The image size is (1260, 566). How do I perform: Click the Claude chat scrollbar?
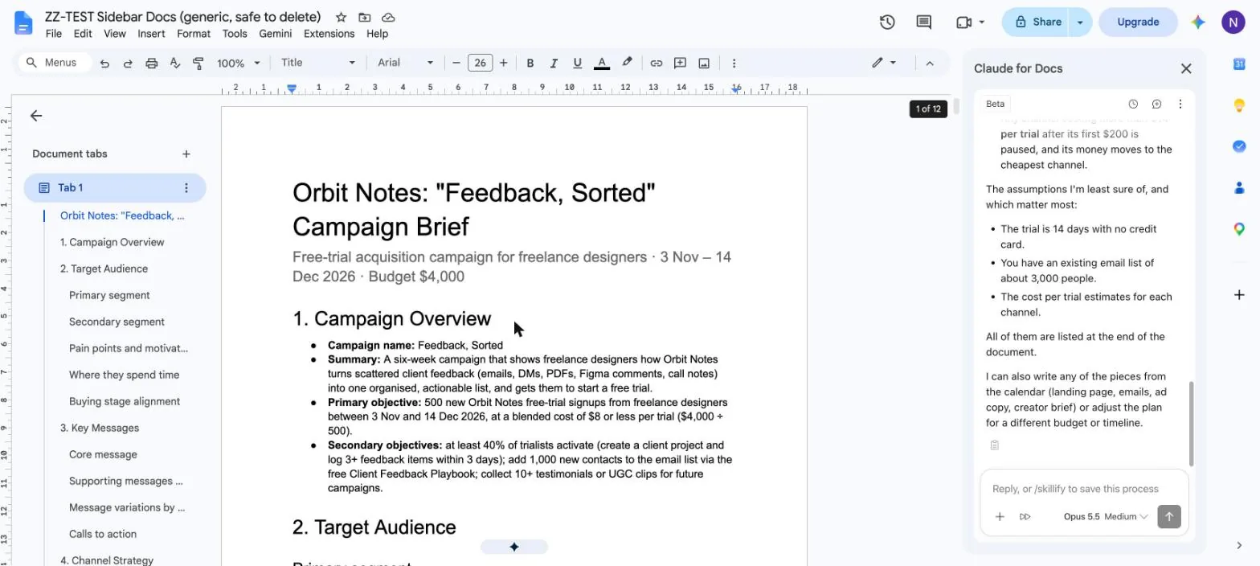tap(1191, 424)
